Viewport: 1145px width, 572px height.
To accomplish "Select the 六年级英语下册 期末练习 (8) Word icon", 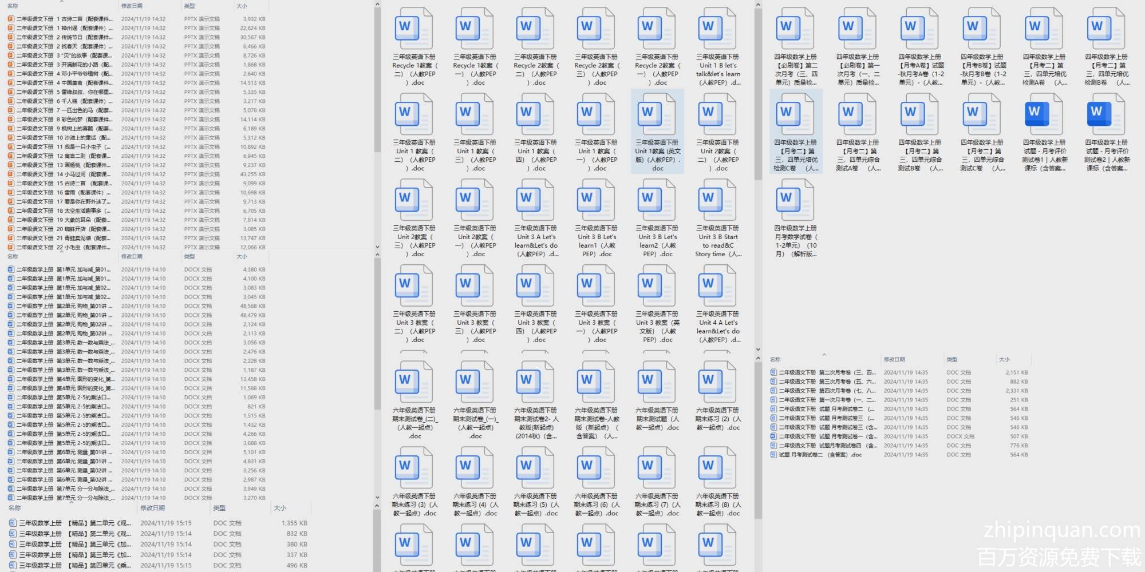I will pos(718,467).
